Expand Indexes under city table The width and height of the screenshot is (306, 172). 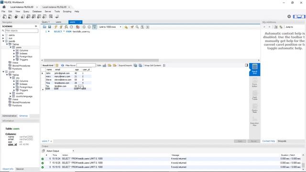pos(14,84)
